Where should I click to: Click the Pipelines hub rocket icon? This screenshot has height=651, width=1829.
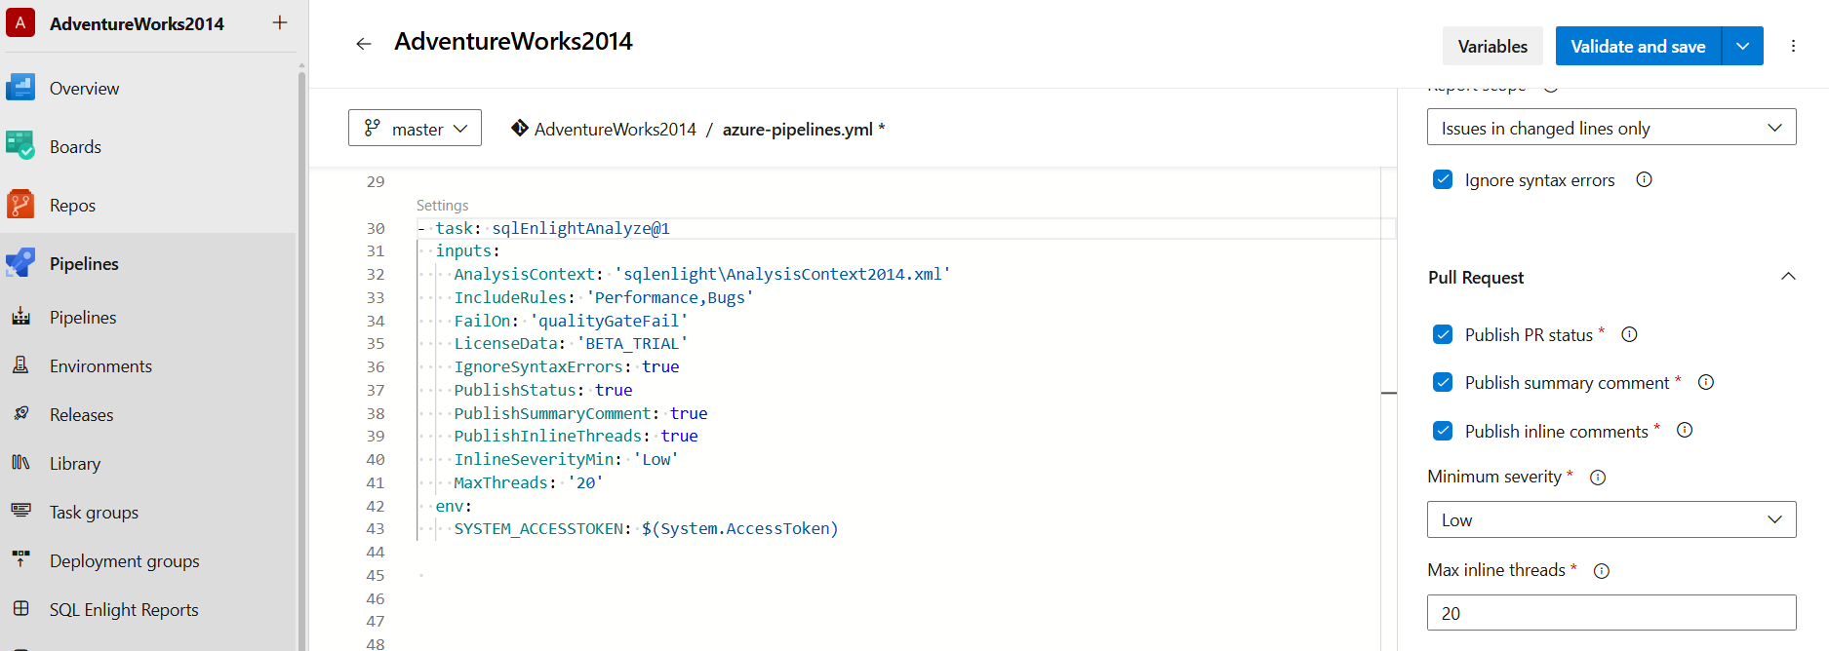tap(20, 263)
